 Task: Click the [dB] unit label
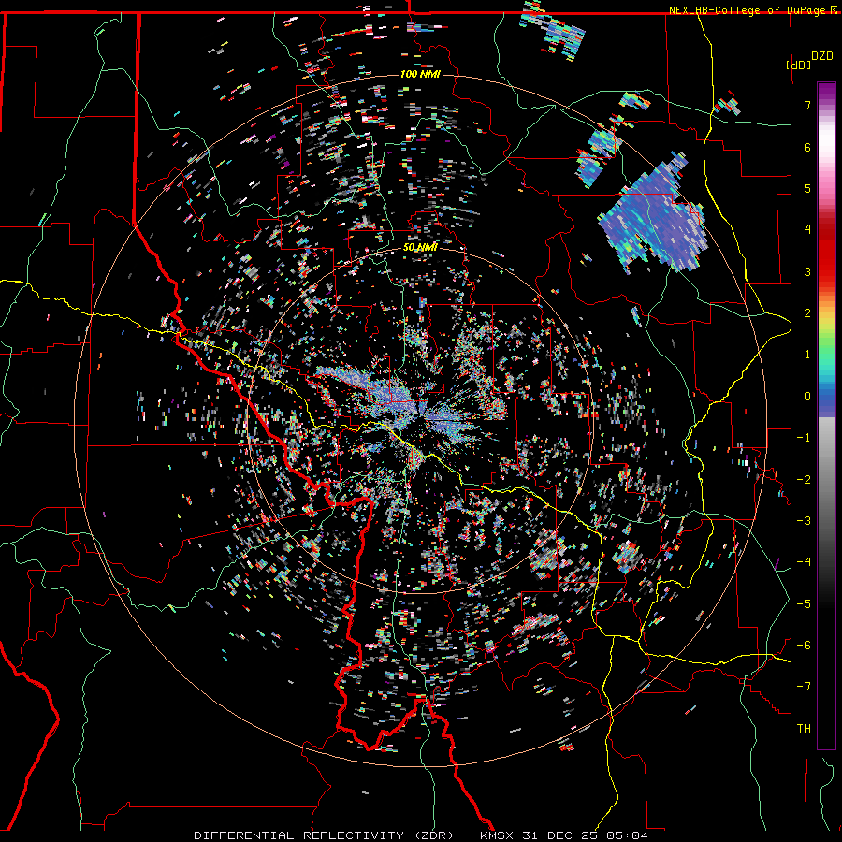798,65
